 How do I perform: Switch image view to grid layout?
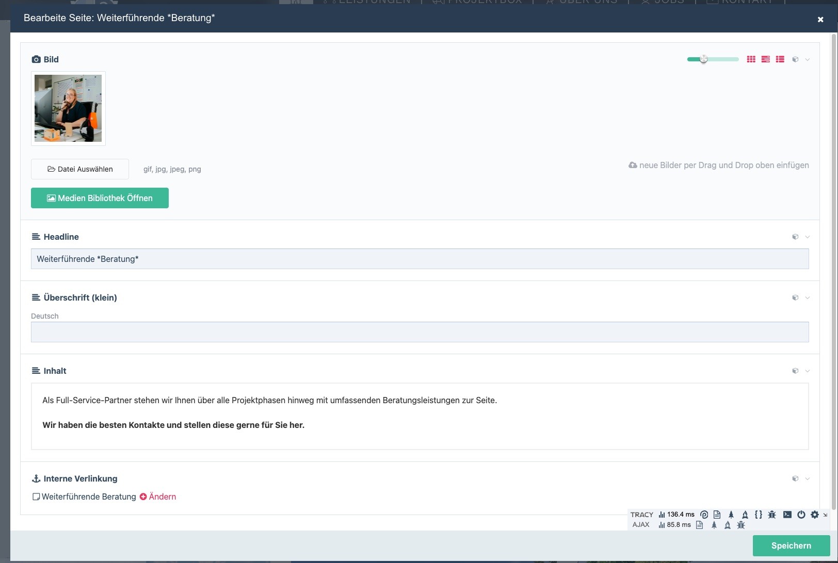[751, 59]
